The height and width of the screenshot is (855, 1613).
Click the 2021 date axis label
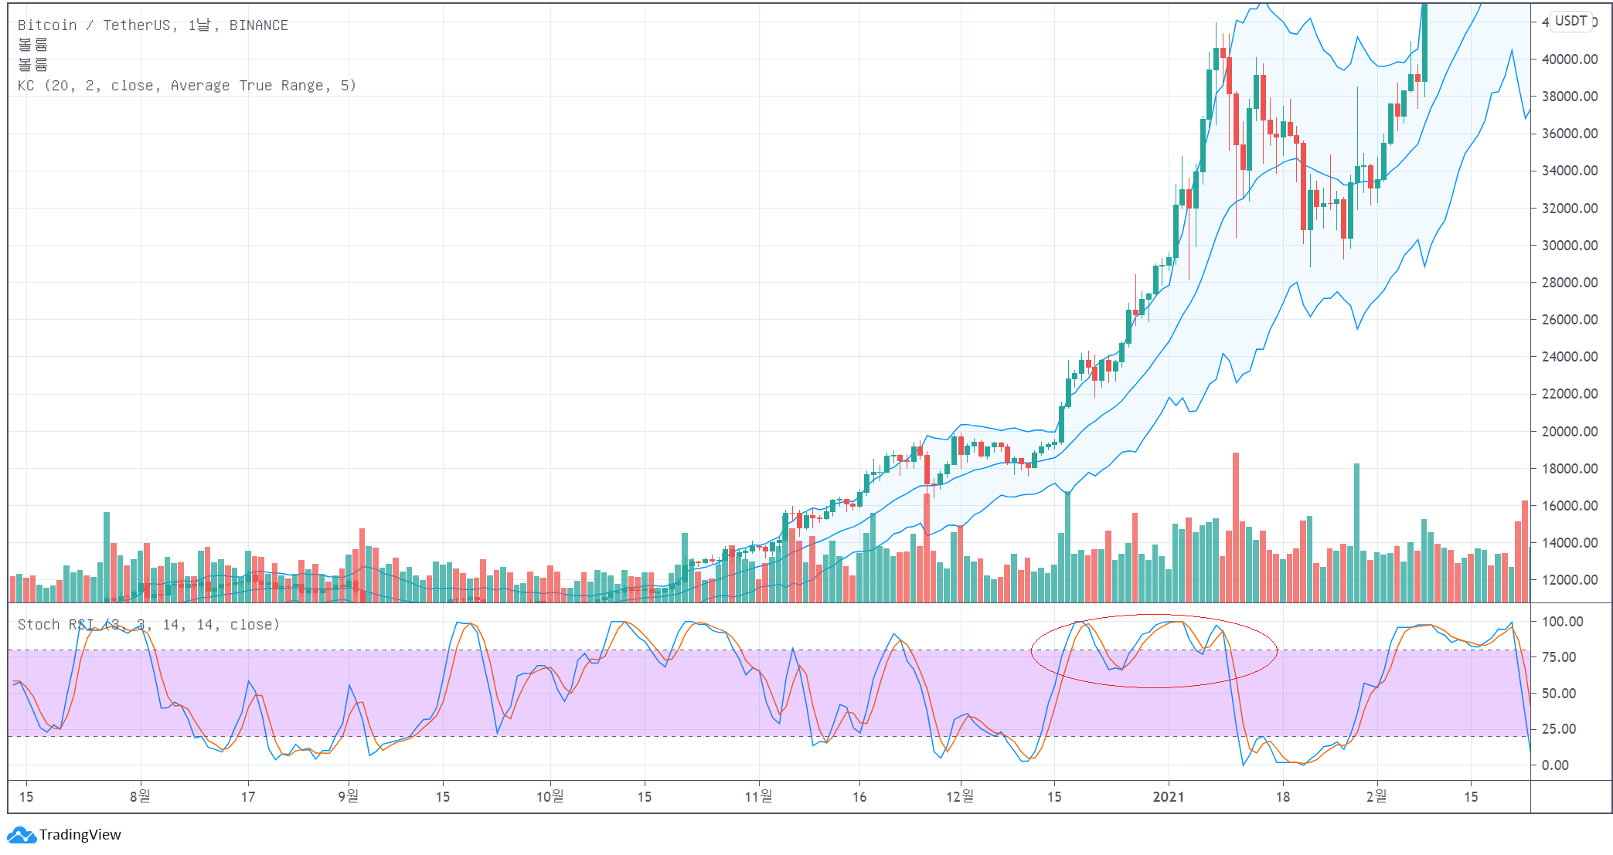(1169, 797)
